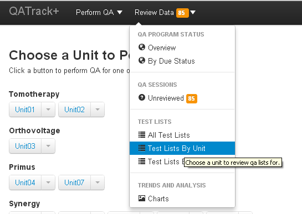Click the QATrack+ home logo link
The image size is (302, 214).
tap(34, 11)
